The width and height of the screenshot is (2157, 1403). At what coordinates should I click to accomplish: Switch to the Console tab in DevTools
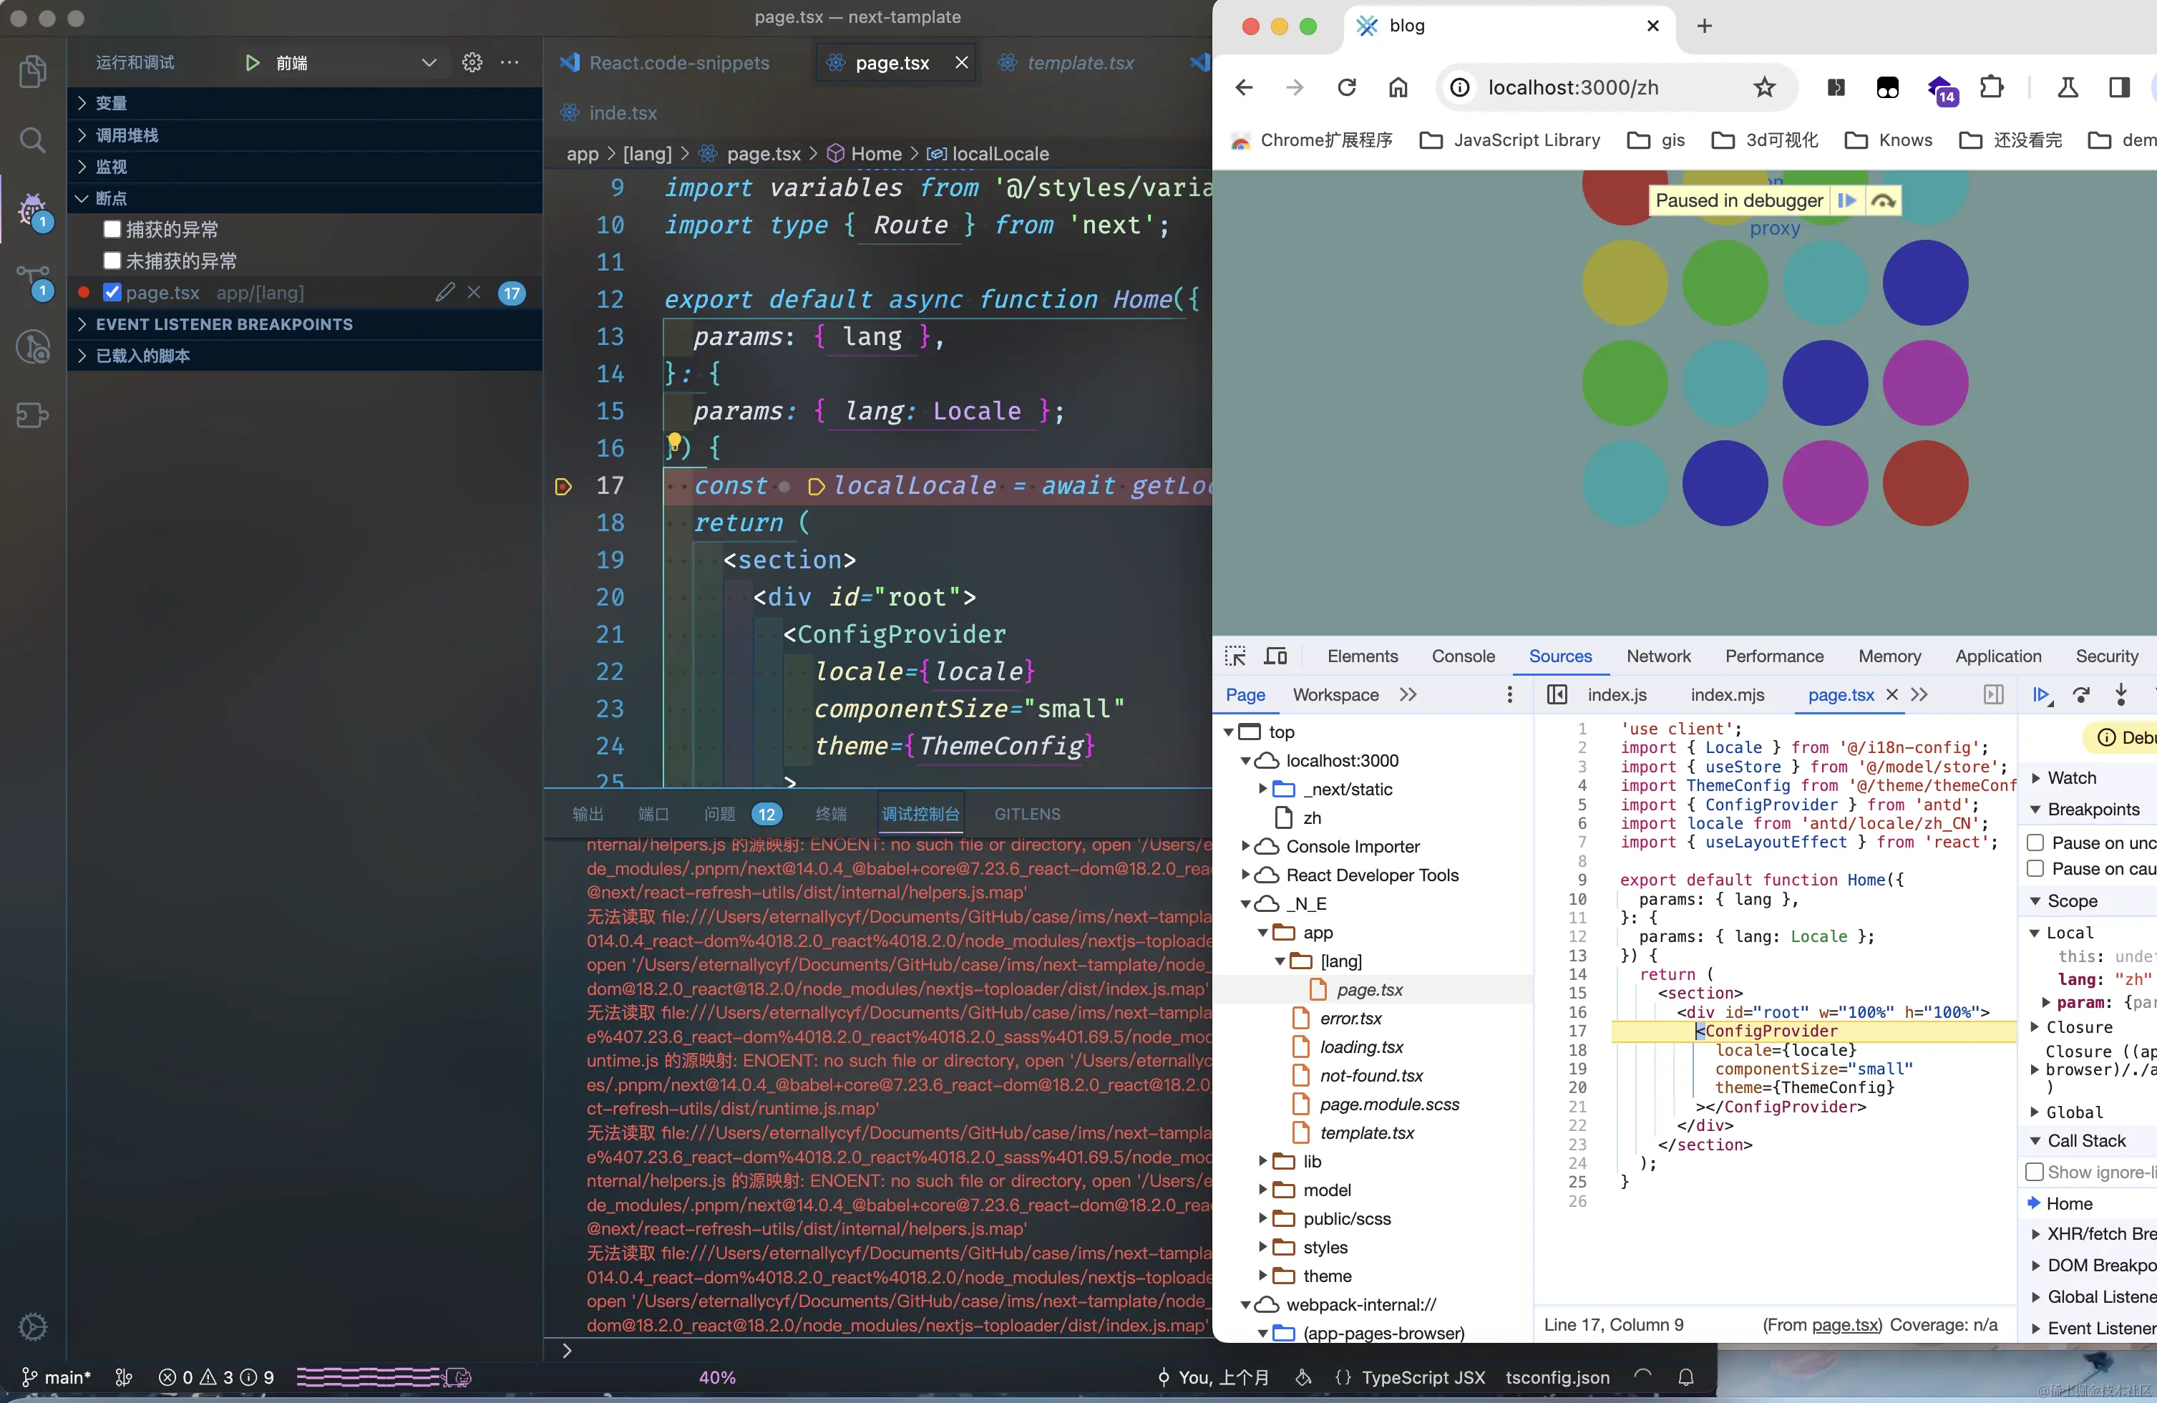tap(1463, 656)
